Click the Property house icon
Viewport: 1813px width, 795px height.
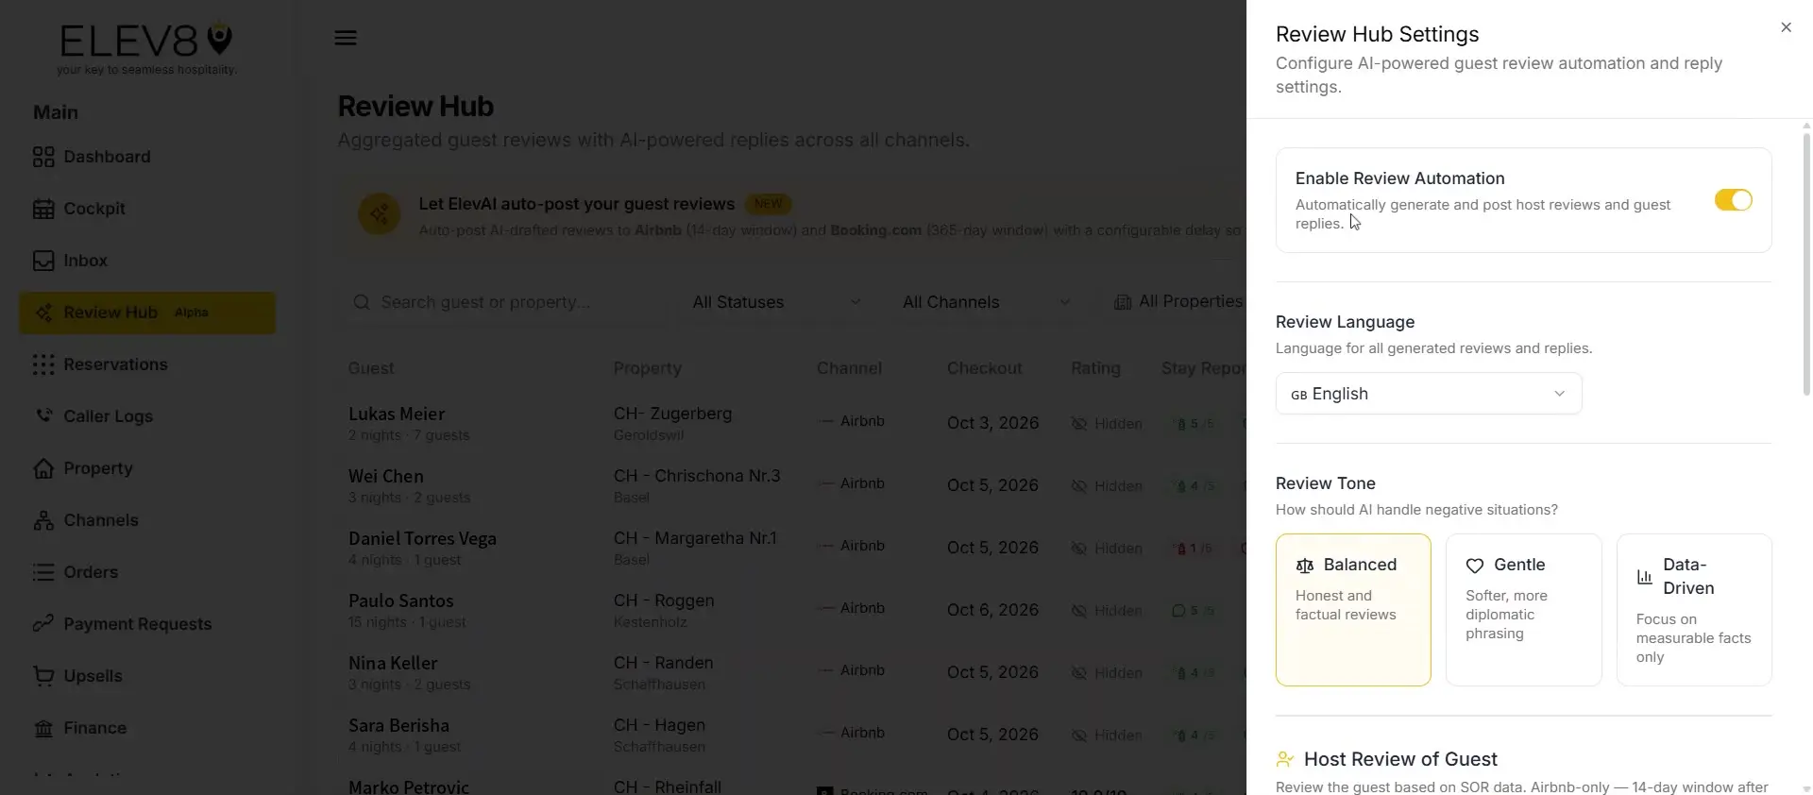43,468
